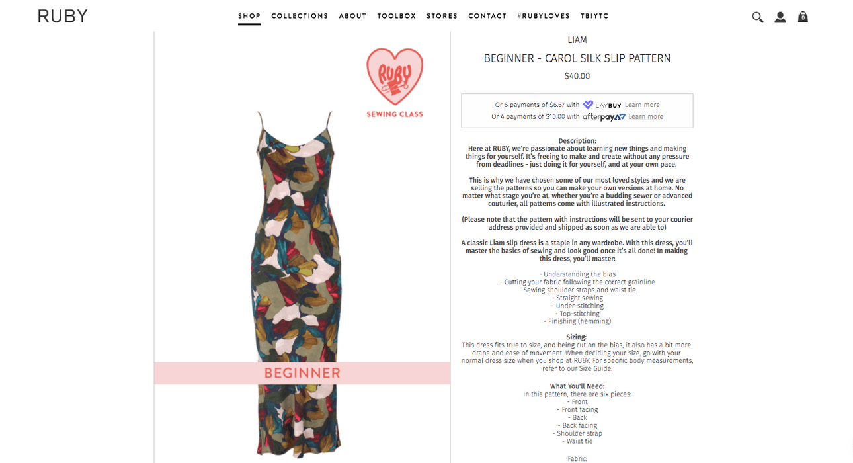Click the pink BEGINNER banner
This screenshot has width=853, height=463.
[302, 373]
